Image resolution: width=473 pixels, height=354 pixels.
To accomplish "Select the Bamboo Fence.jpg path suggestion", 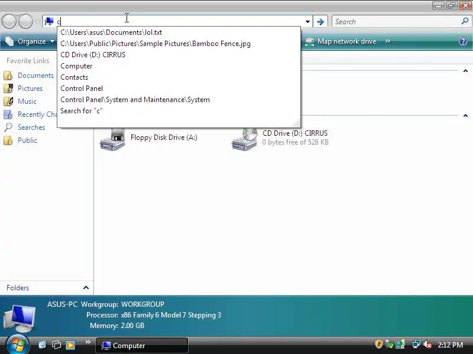I will coord(179,44).
